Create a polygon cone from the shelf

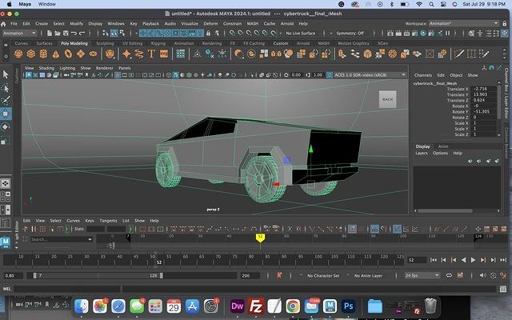[x=56, y=54]
